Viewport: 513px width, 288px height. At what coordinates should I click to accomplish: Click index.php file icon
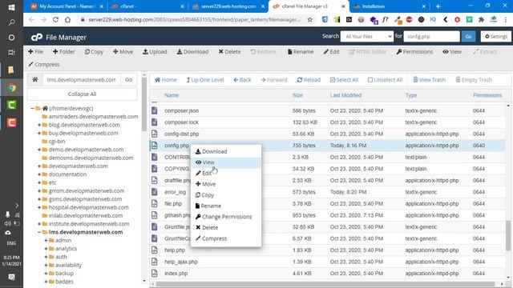(155, 274)
